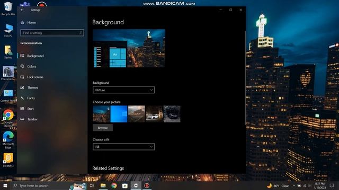Open the Fonts settings page
Image resolution: width=339 pixels, height=190 pixels.
(x=52, y=98)
